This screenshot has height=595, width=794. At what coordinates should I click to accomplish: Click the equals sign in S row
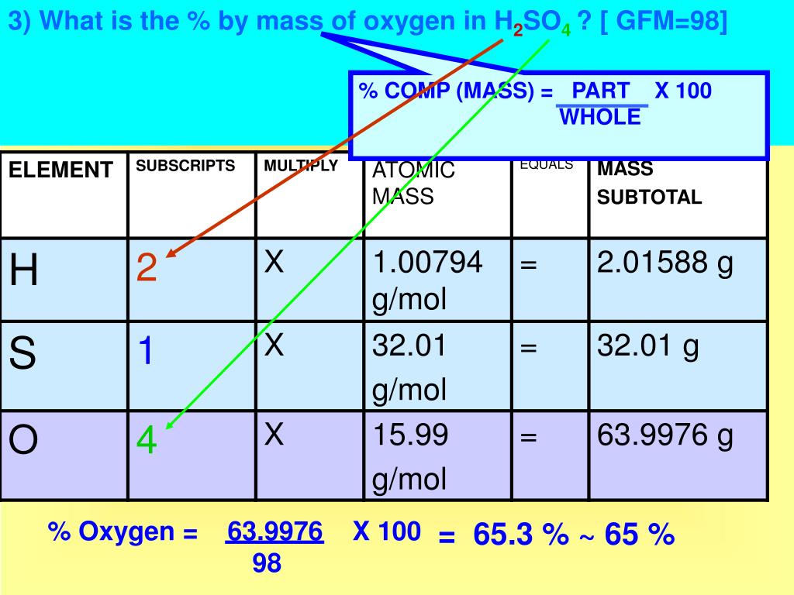pos(551,366)
